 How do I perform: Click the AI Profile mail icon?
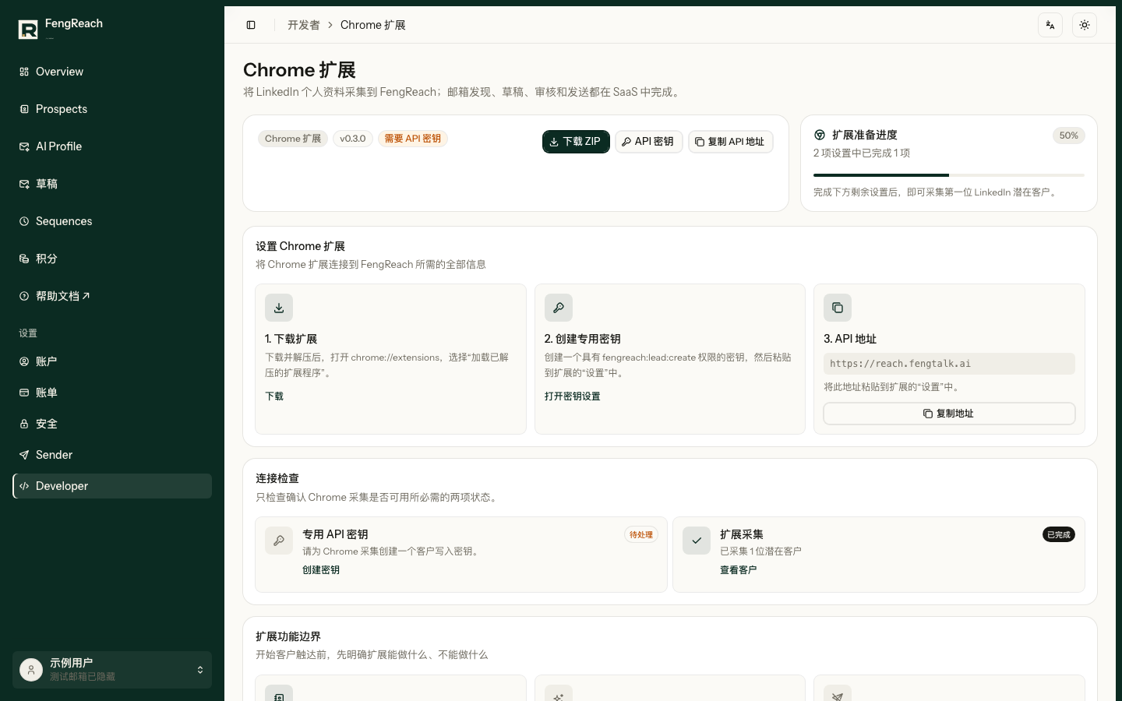click(x=24, y=146)
